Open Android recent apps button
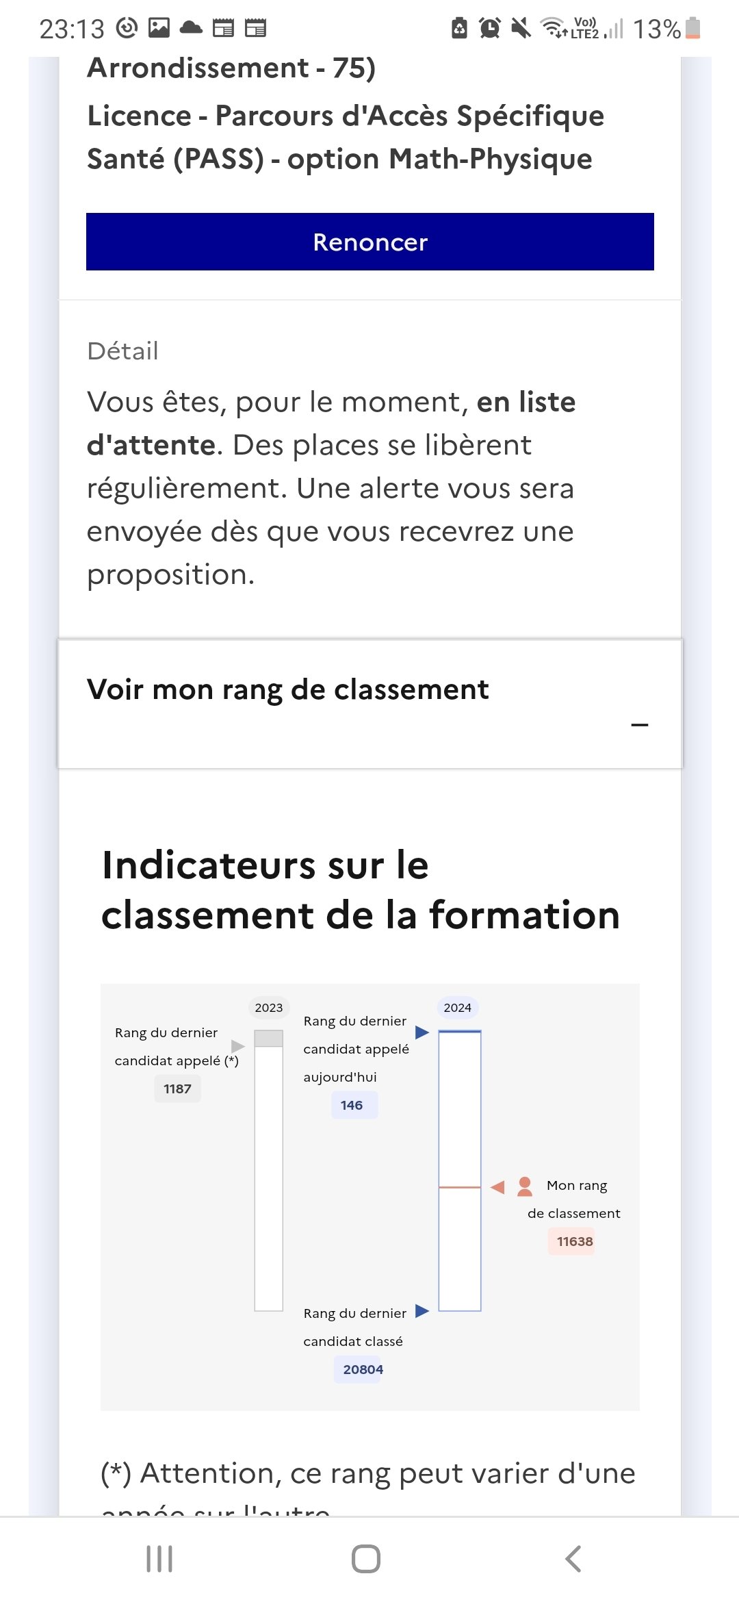This screenshot has height=1602, width=739. pos(159,1559)
